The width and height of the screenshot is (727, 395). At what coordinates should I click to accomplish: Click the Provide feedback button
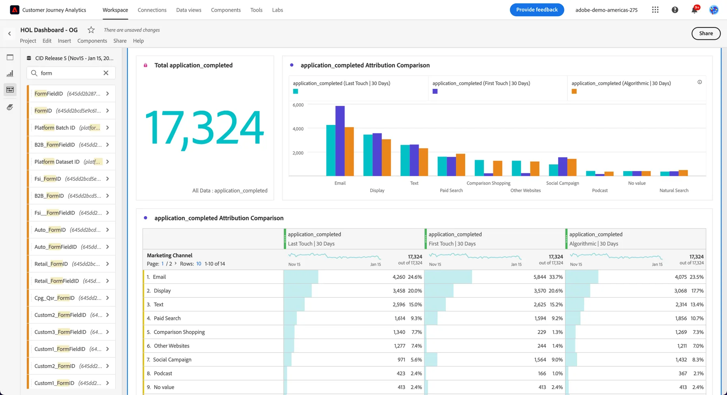(537, 10)
